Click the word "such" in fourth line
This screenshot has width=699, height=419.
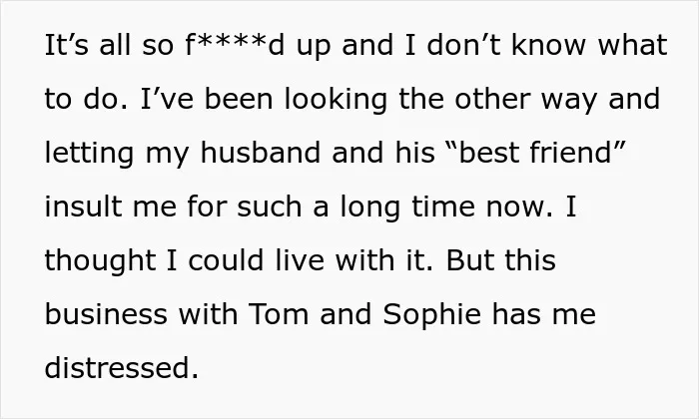(x=270, y=207)
